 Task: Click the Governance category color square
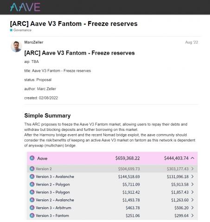(11, 30)
